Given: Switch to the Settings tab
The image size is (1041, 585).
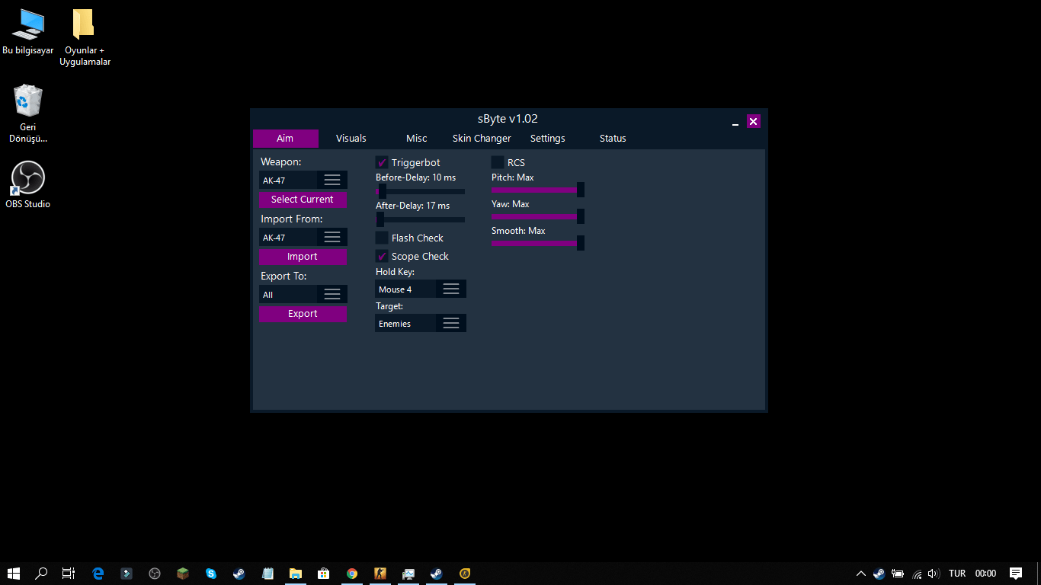Looking at the screenshot, I should pos(548,138).
